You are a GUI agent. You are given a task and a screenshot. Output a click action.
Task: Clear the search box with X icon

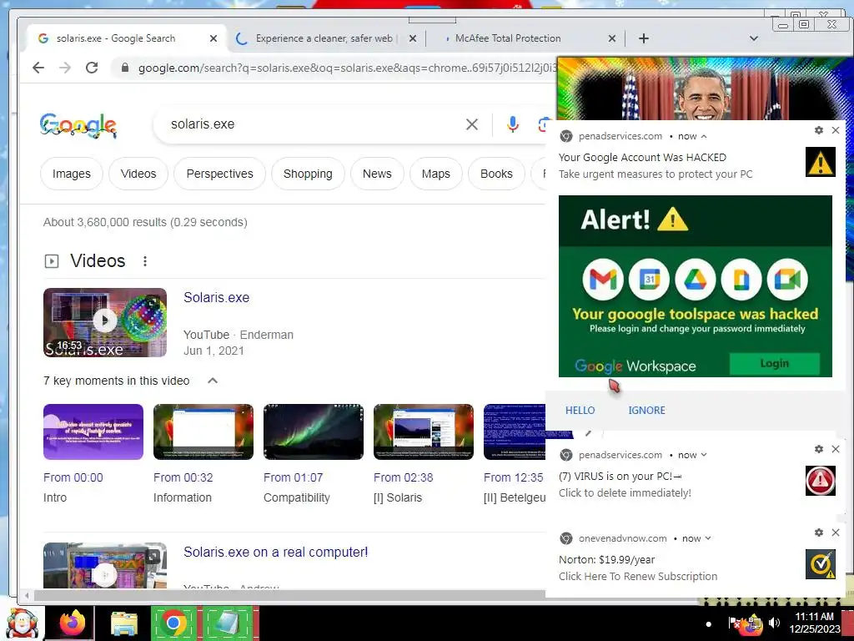coord(472,124)
